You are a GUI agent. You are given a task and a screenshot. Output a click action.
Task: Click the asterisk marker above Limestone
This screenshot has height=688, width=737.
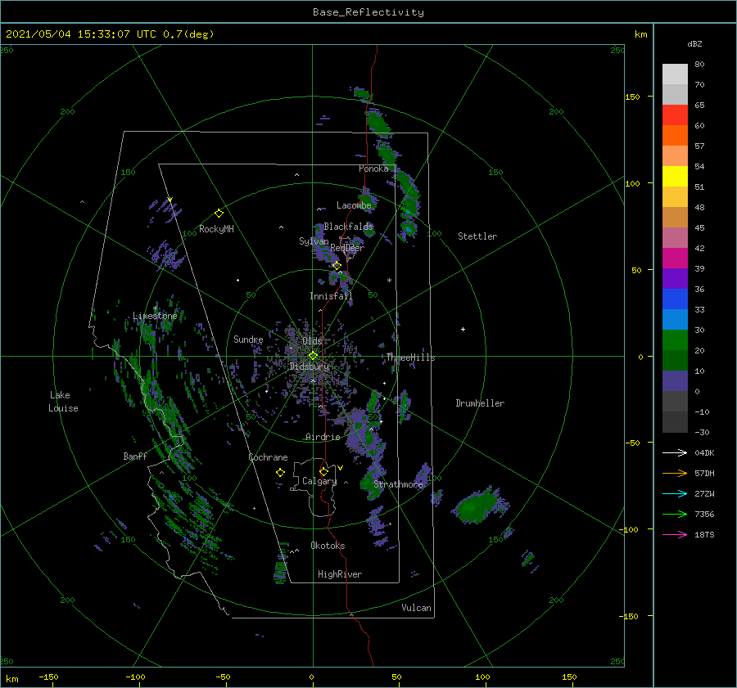[155, 308]
